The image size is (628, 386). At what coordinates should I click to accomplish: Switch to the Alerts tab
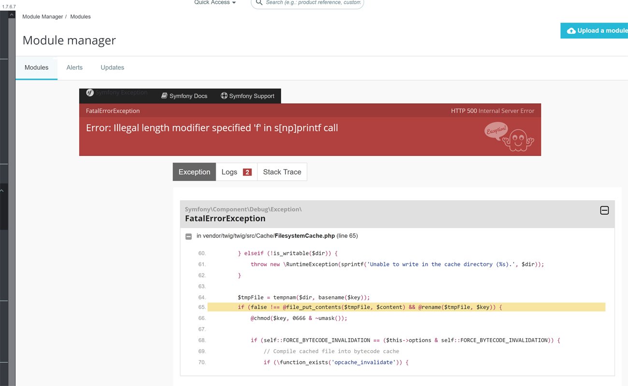tap(74, 68)
